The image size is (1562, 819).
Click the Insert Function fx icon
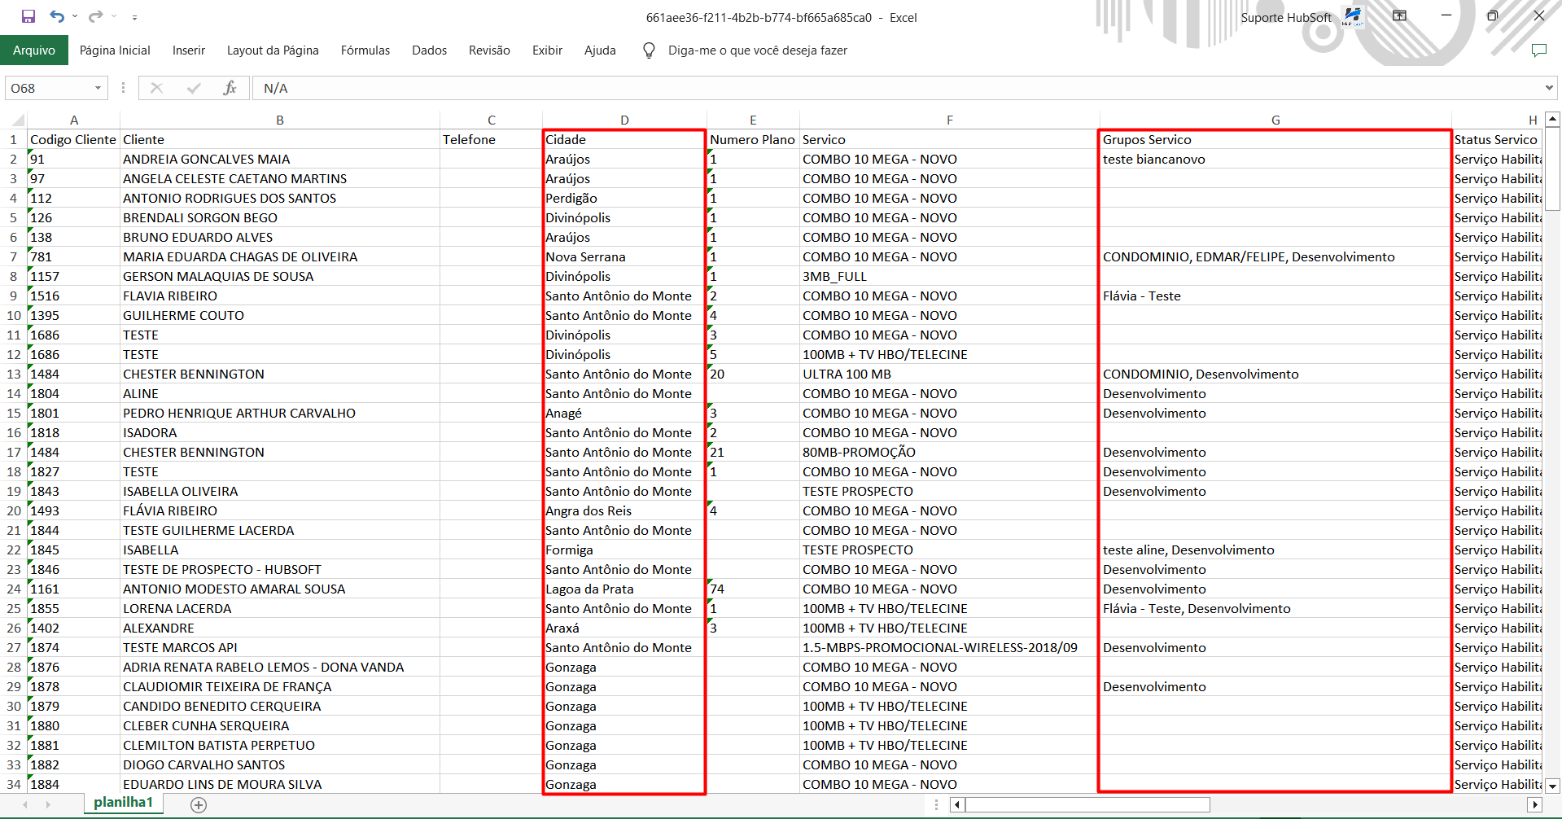pyautogui.click(x=230, y=88)
